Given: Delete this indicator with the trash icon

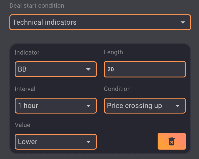Looking at the screenshot, I should coord(172,141).
